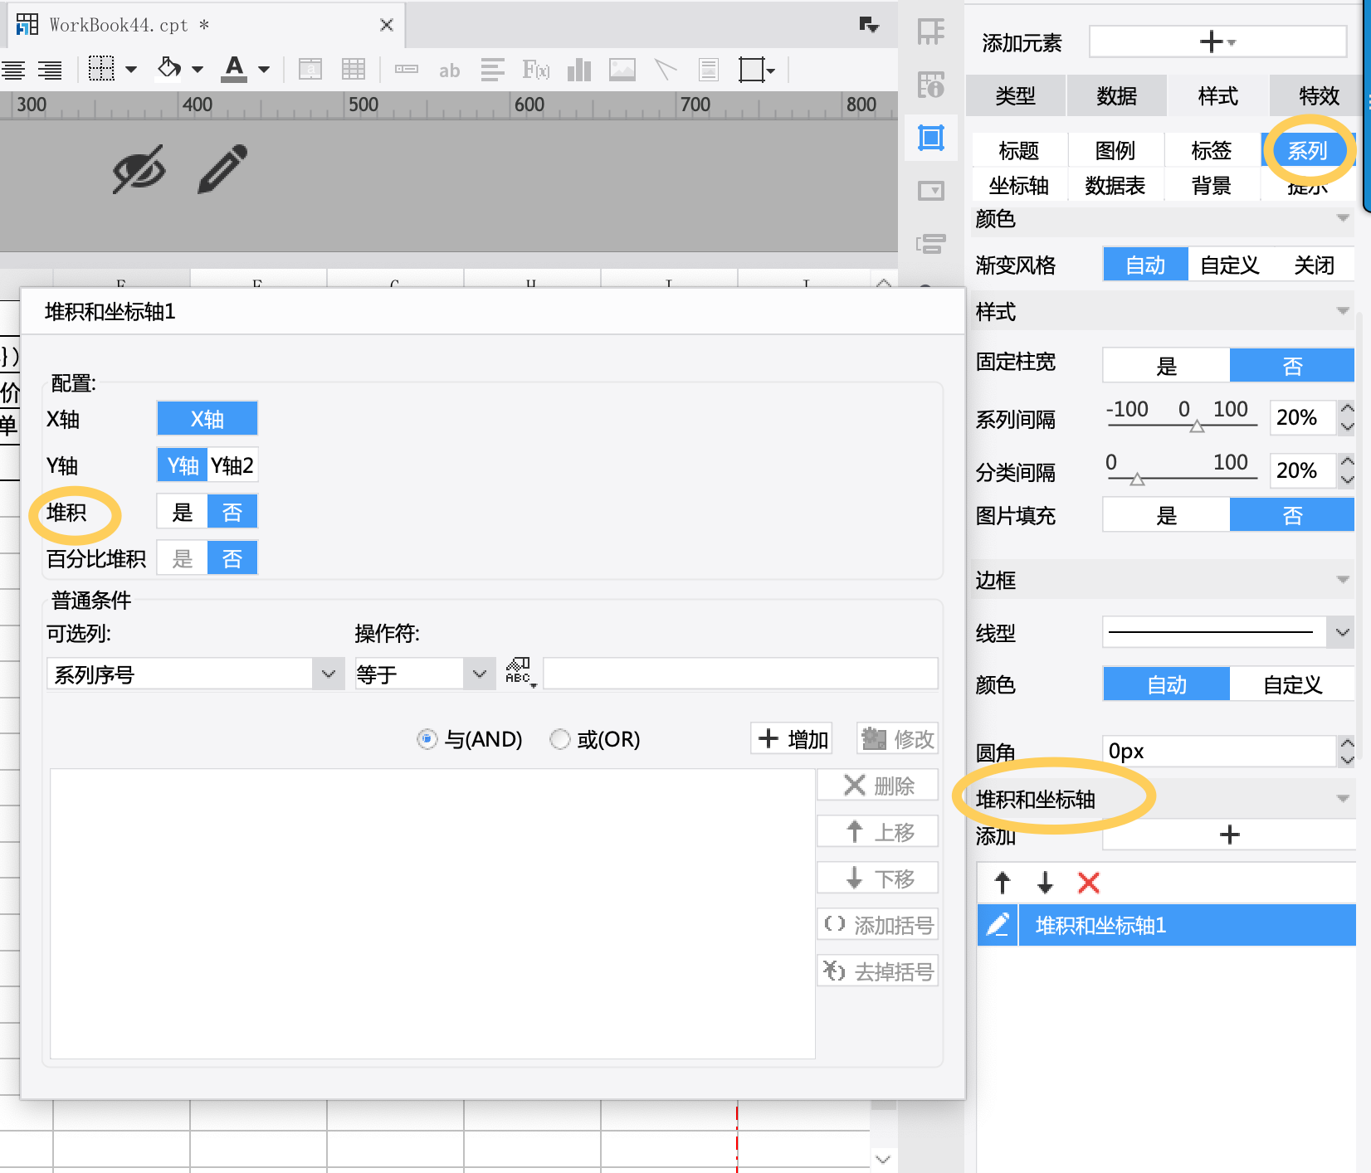Screen dimensions: 1371x1173
Task: Open the 线型 line style dropdown
Action: [x=1342, y=633]
